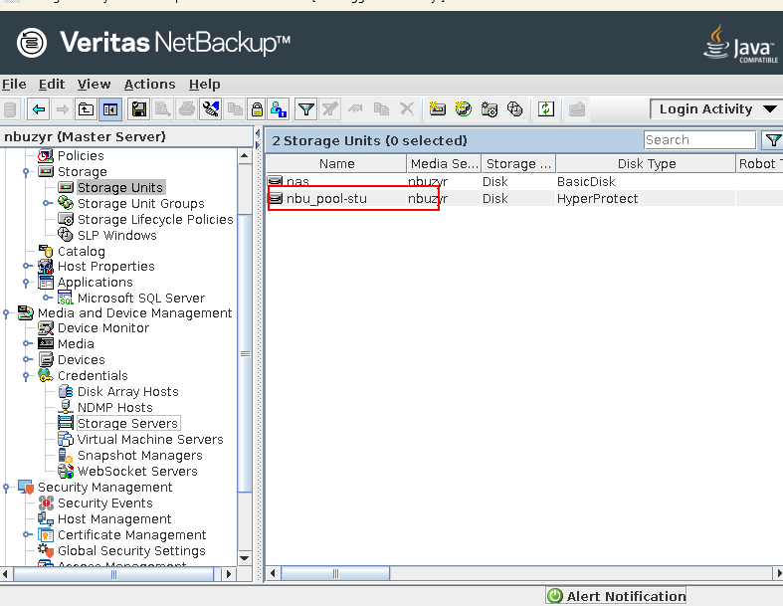Image resolution: width=783 pixels, height=606 pixels.
Task: Click the tree pane scrollbar up arrow
Action: pyautogui.click(x=244, y=155)
